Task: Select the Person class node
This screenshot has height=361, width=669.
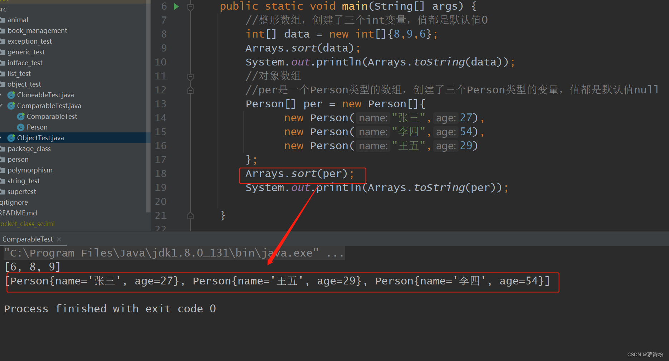Action: pyautogui.click(x=37, y=127)
